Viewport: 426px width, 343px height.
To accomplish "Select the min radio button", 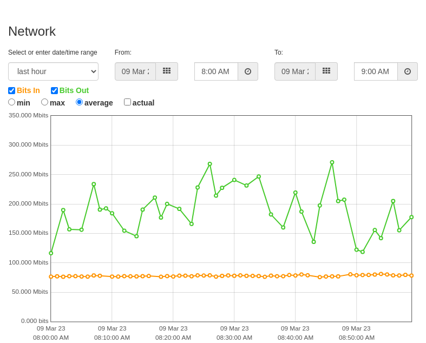I will point(12,102).
